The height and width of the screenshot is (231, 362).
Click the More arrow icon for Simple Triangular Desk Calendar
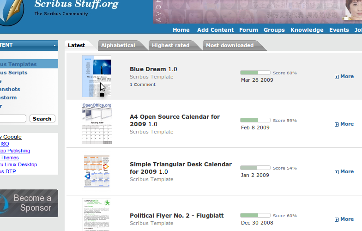click(x=337, y=172)
